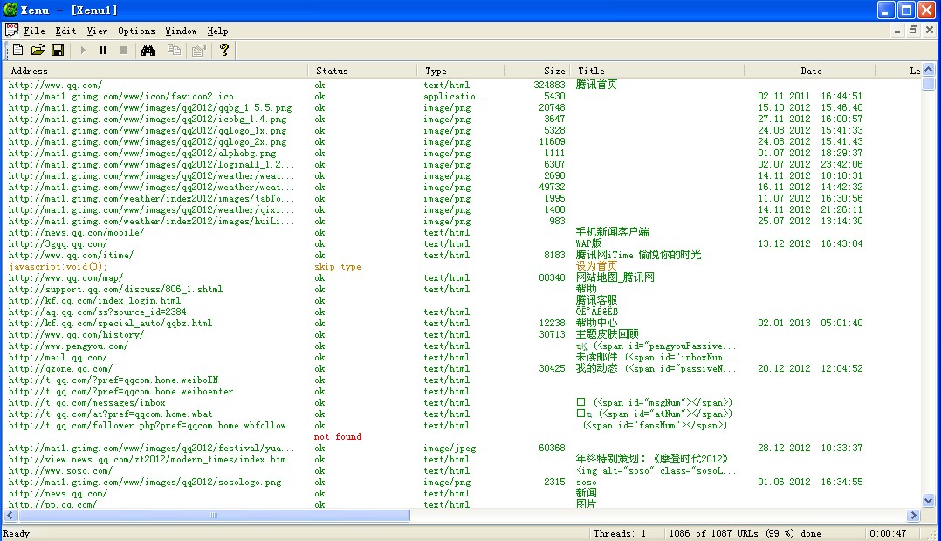Save results using the floppy disk icon
The width and height of the screenshot is (941, 541).
tap(58, 51)
